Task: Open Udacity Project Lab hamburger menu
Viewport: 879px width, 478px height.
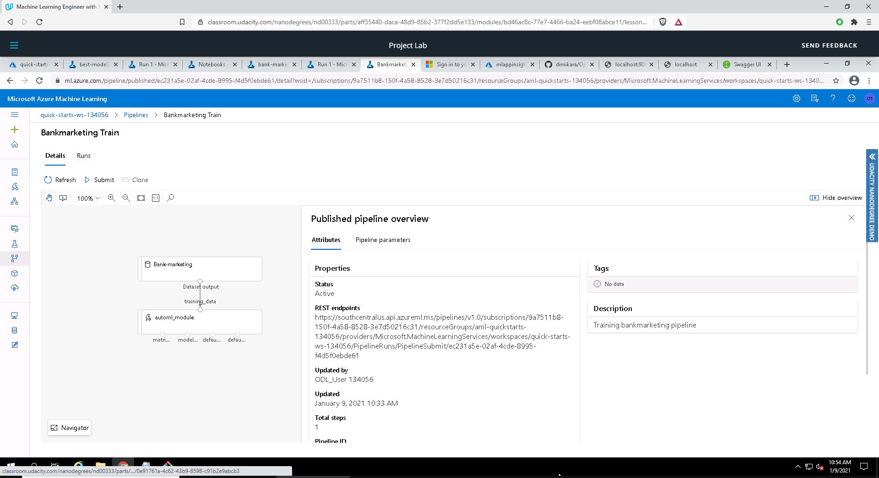Action: coord(14,45)
